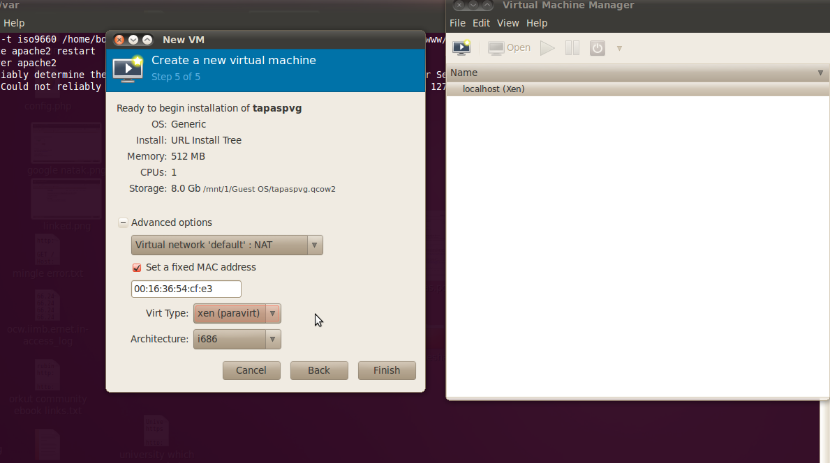The width and height of the screenshot is (830, 463).
Task: Open the Architecture i686 dropdown
Action: 237,339
